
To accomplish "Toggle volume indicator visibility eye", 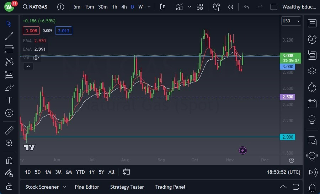I will point(36,58).
